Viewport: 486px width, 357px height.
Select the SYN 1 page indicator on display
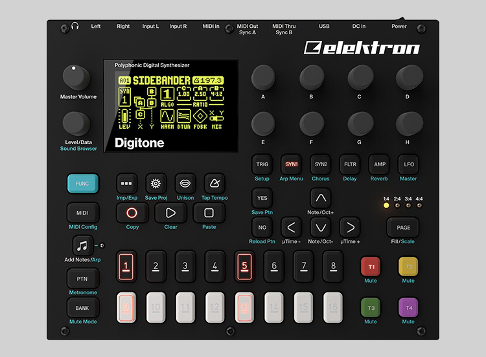pyautogui.click(x=124, y=96)
